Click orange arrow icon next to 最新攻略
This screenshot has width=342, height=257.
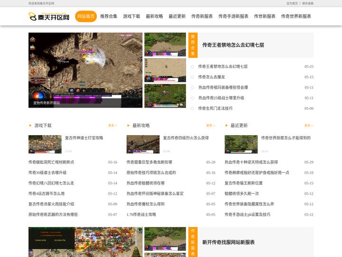(128, 126)
